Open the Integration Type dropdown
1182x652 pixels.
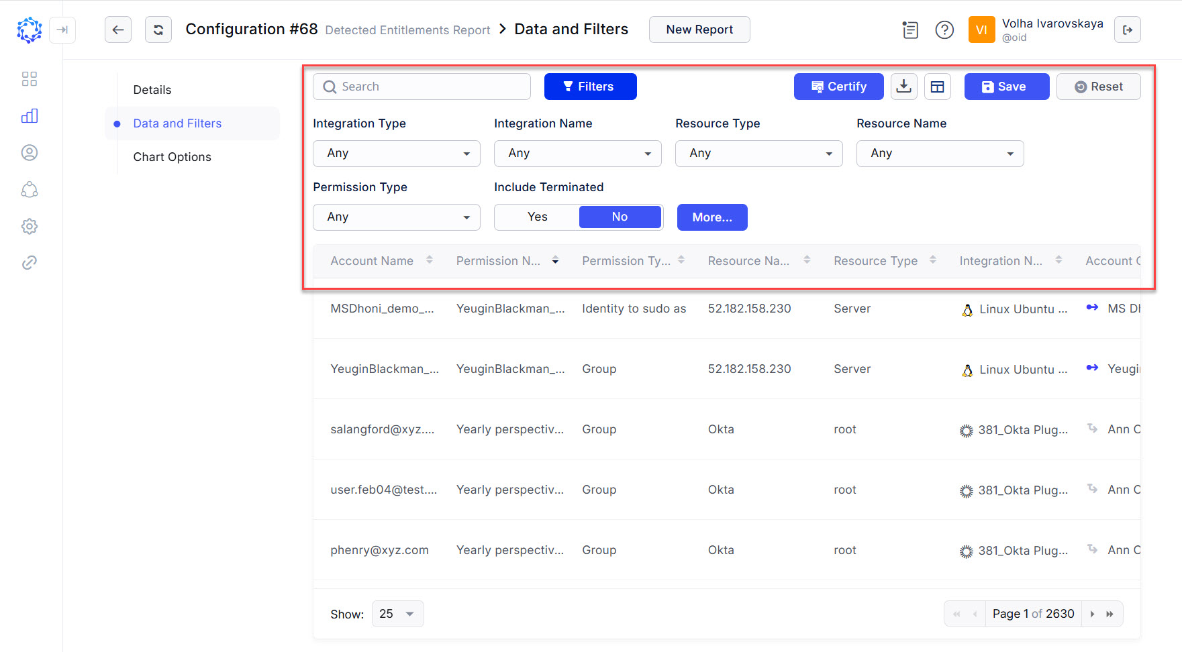[x=396, y=153]
